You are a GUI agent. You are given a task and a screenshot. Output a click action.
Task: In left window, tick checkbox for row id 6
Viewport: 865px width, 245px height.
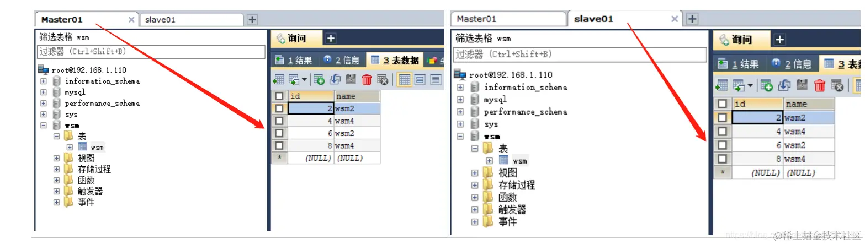click(279, 133)
